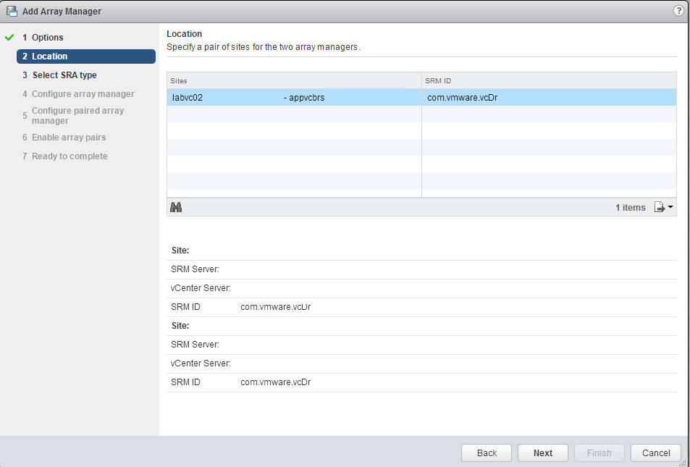Click the com.vmware.vcDr cell in table
Screen dimensions: 690x467
coord(463,98)
